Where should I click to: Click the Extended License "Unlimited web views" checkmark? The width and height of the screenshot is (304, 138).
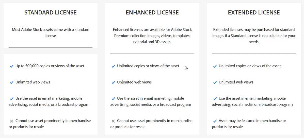[x=215, y=82]
